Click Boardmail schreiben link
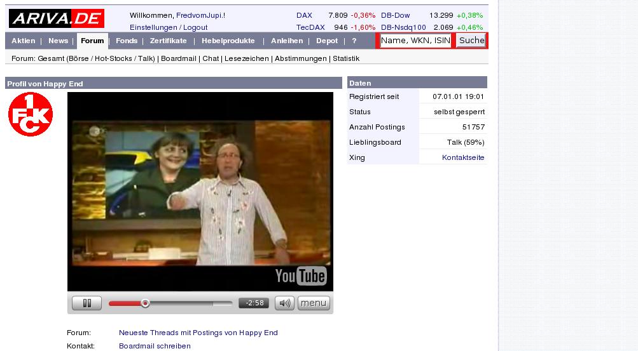The height and width of the screenshot is (351, 638). [x=155, y=346]
